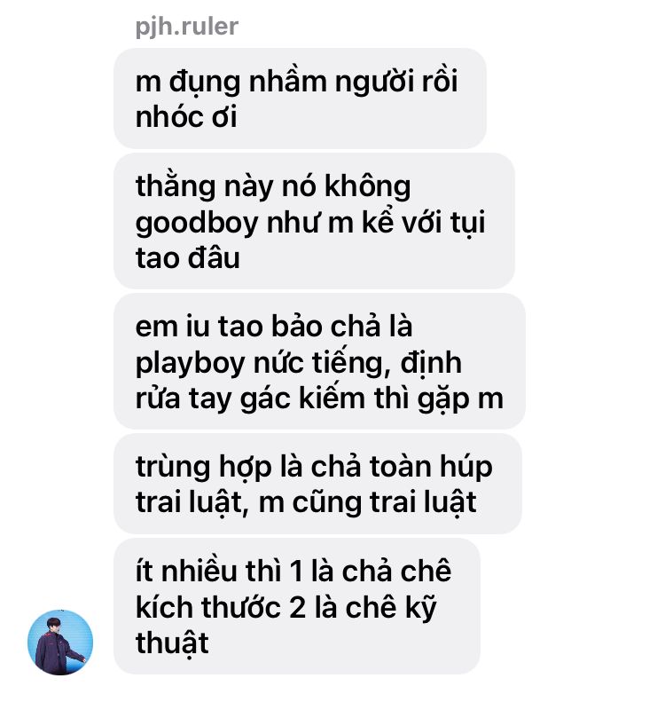Click the words 'm cũng trai luật'
Screen dimensions: 665x702
coord(367,503)
